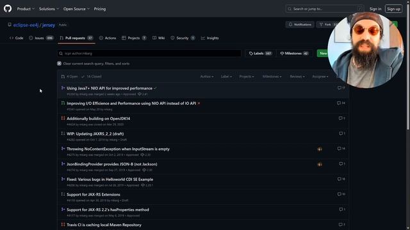The image size is (410, 230).
Task: Click comments icon on Travis CI row
Action: (342, 224)
